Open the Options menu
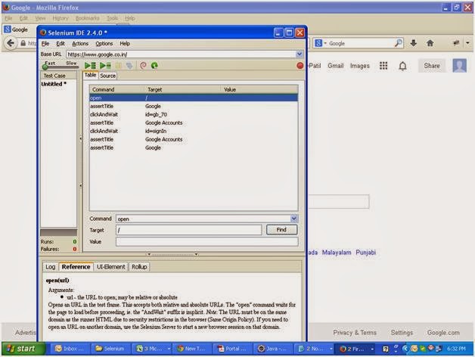 [104, 44]
